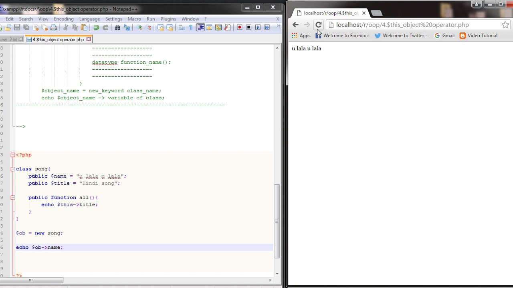Click the Cut scissors icon
513x288 pixels.
click(66, 27)
